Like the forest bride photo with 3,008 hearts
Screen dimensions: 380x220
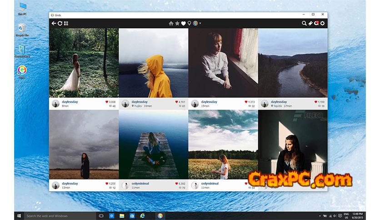pos(107,102)
